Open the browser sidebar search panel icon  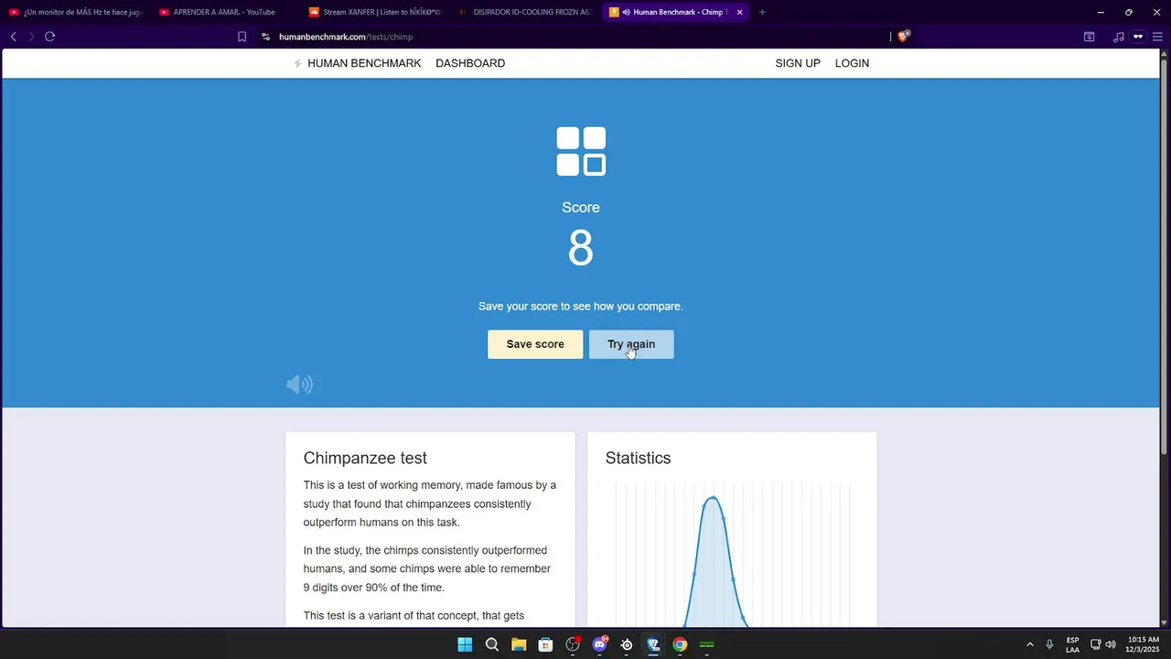coord(1089,37)
